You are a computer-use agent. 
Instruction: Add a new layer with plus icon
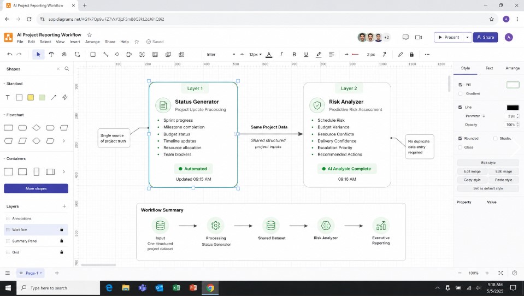[64, 206]
